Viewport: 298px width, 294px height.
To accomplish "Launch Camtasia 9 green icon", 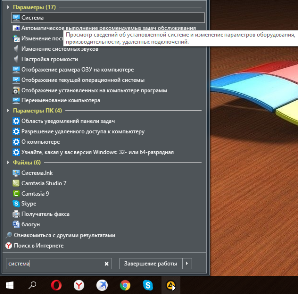I will [x=16, y=194].
